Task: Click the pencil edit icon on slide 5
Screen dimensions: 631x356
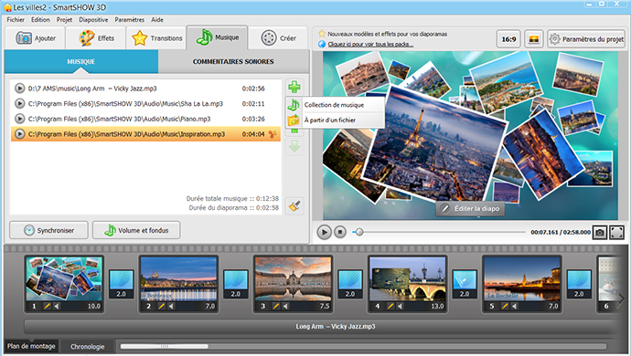Action: click(505, 306)
